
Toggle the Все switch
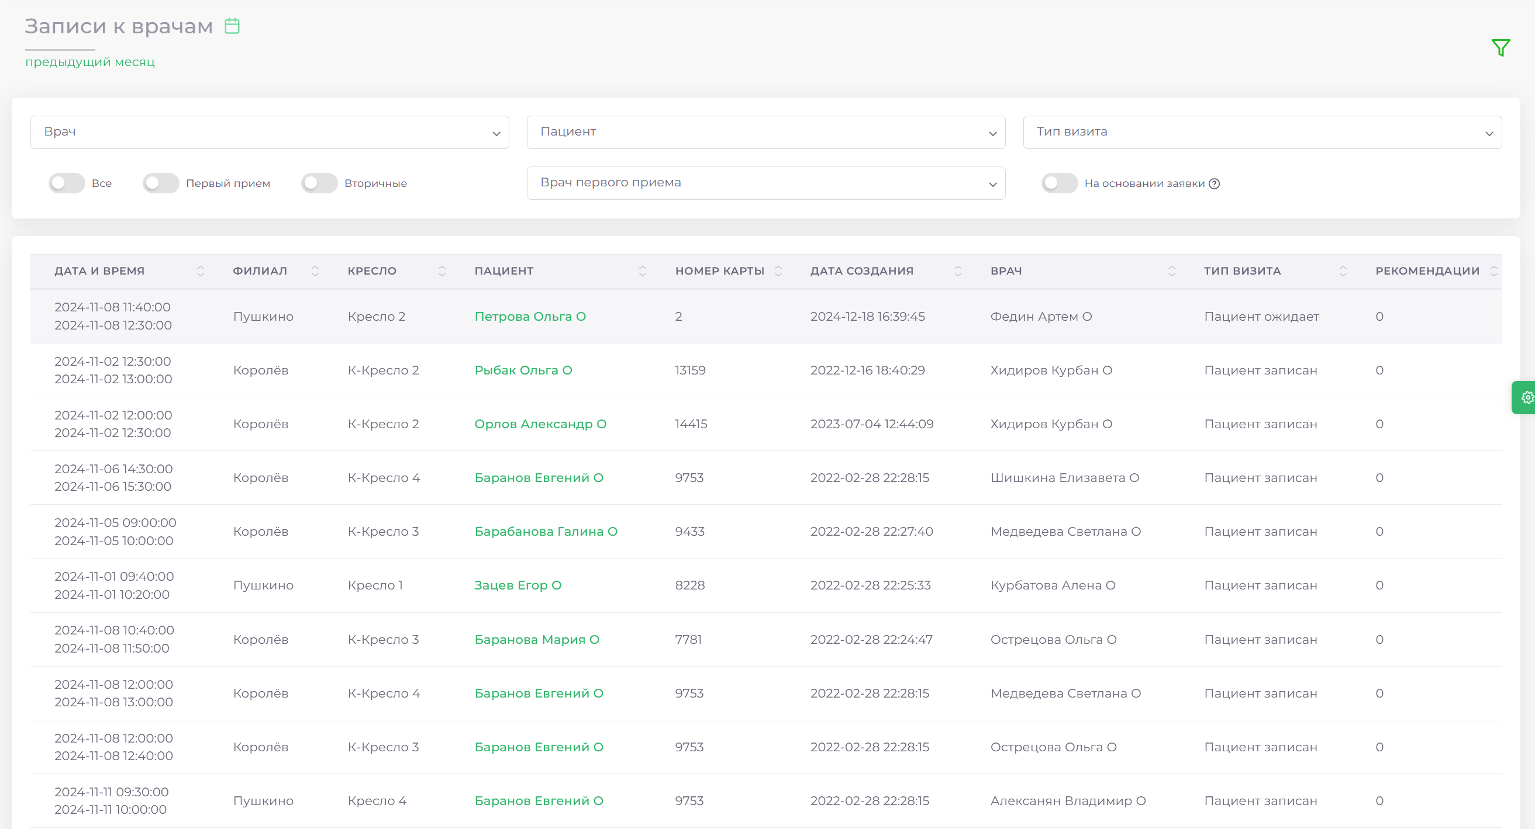tap(67, 183)
